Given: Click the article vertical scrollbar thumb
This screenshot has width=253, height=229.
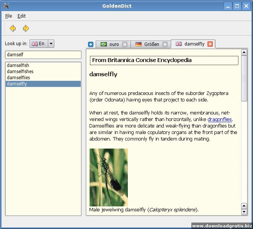Looking at the screenshot, I should (x=244, y=79).
